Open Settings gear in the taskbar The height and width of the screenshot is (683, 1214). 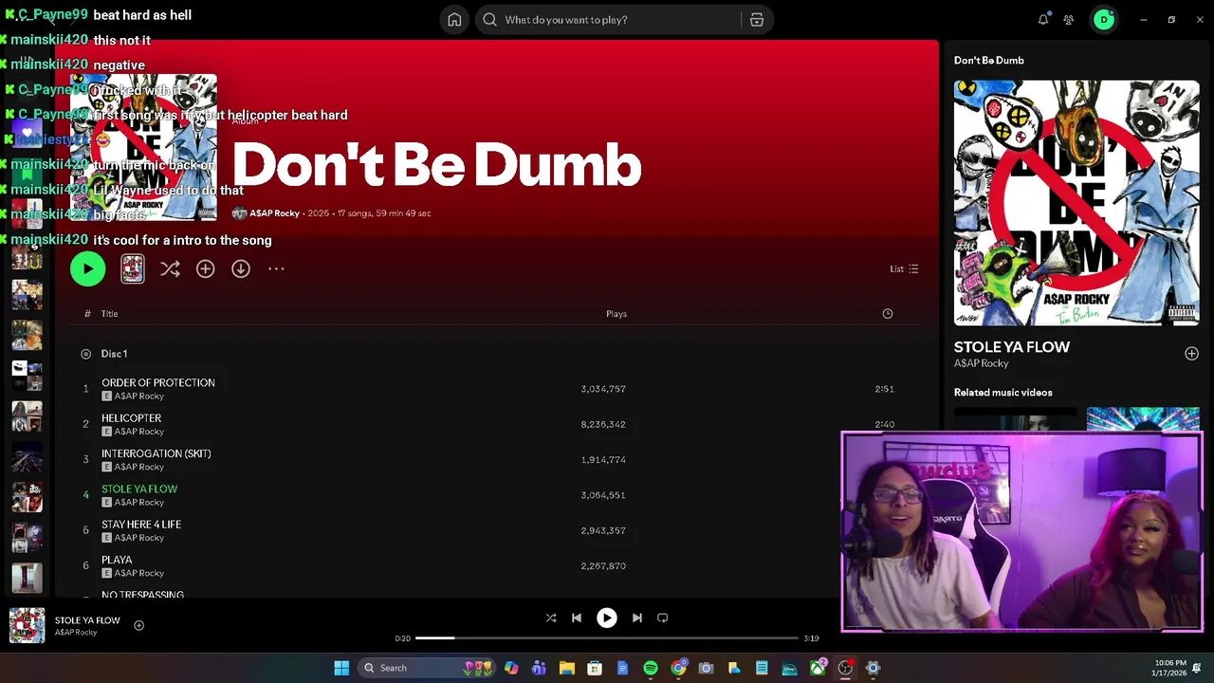coord(874,668)
